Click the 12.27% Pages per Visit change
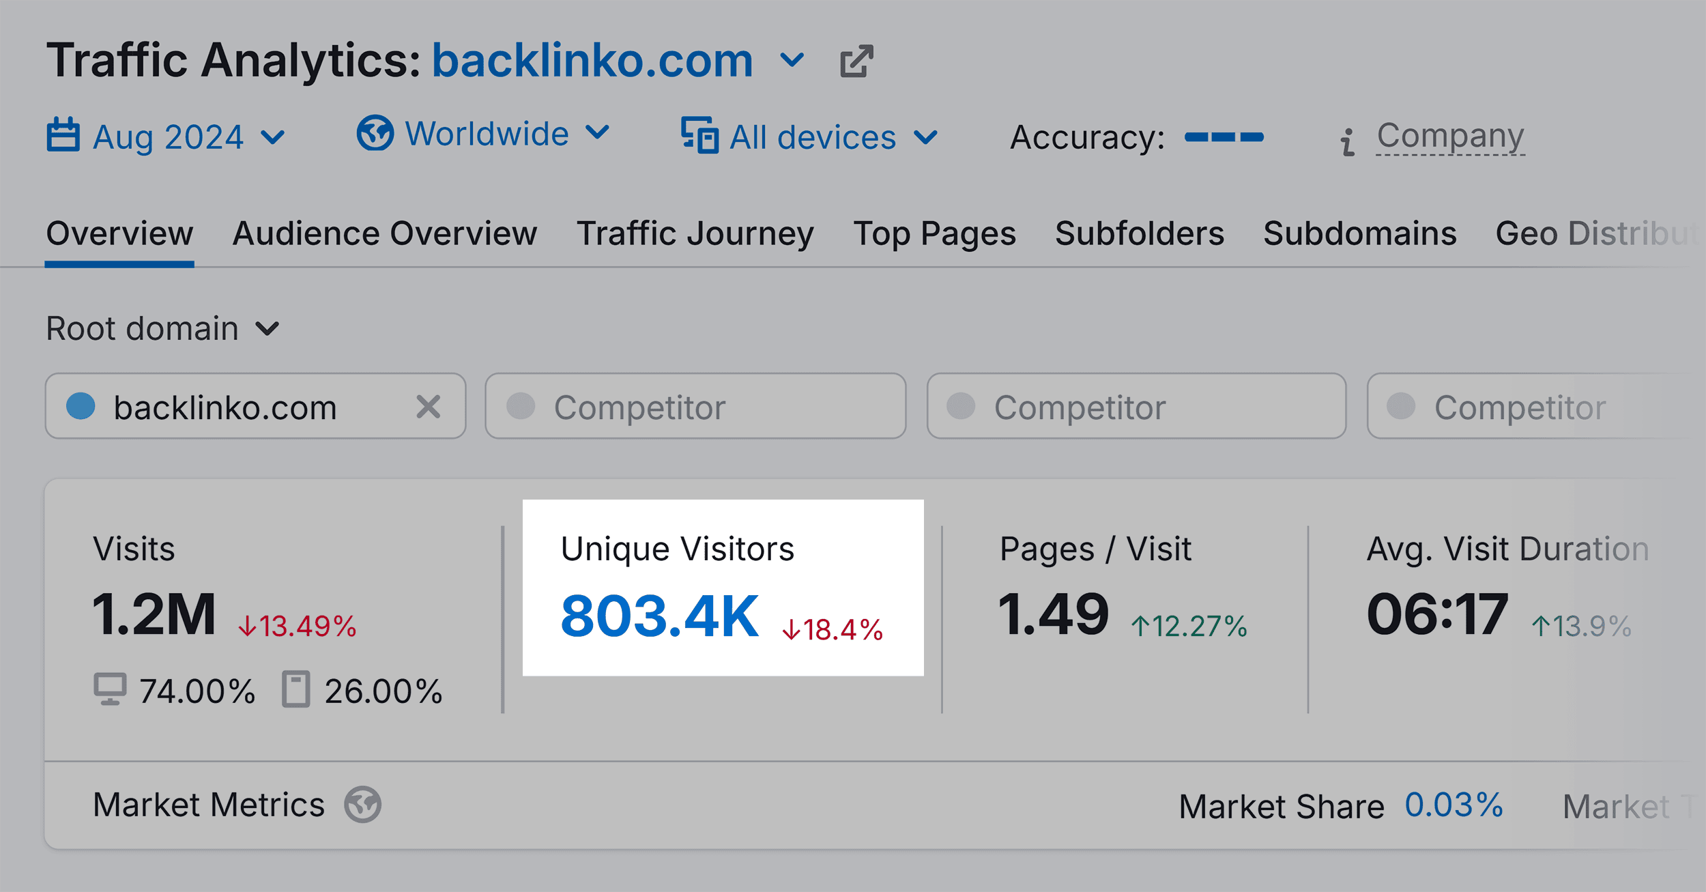This screenshot has height=892, width=1706. coord(1189,626)
